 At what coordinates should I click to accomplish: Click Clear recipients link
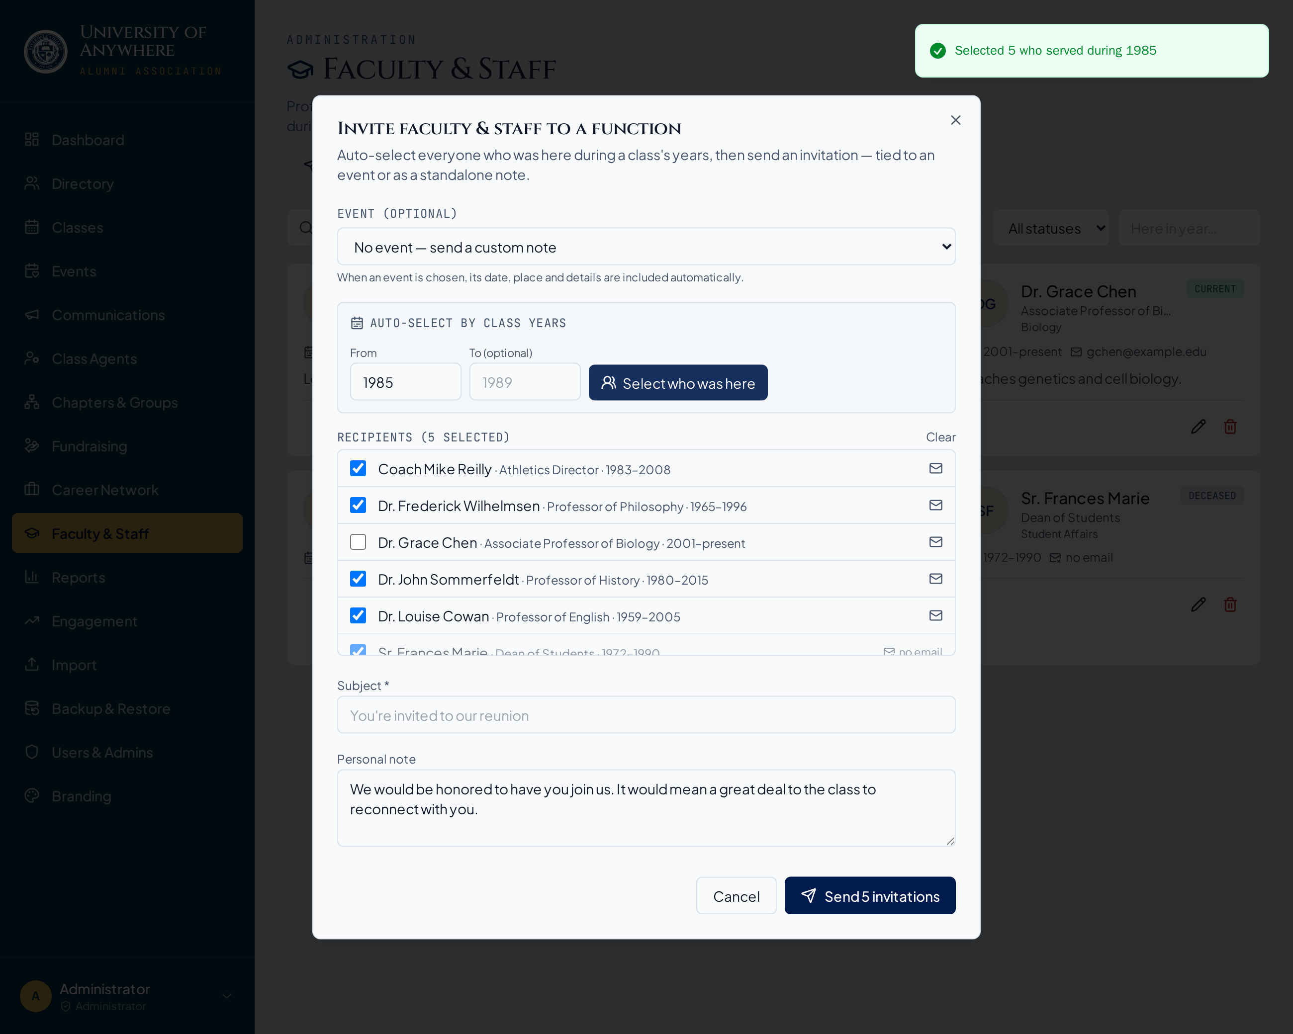point(940,437)
